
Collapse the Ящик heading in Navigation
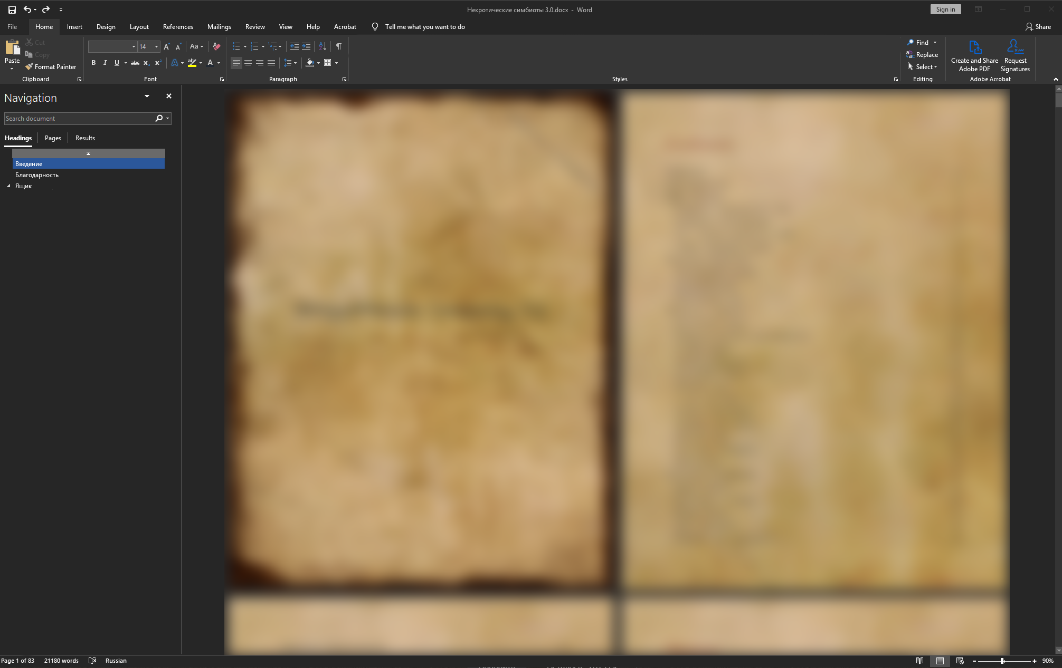8,186
